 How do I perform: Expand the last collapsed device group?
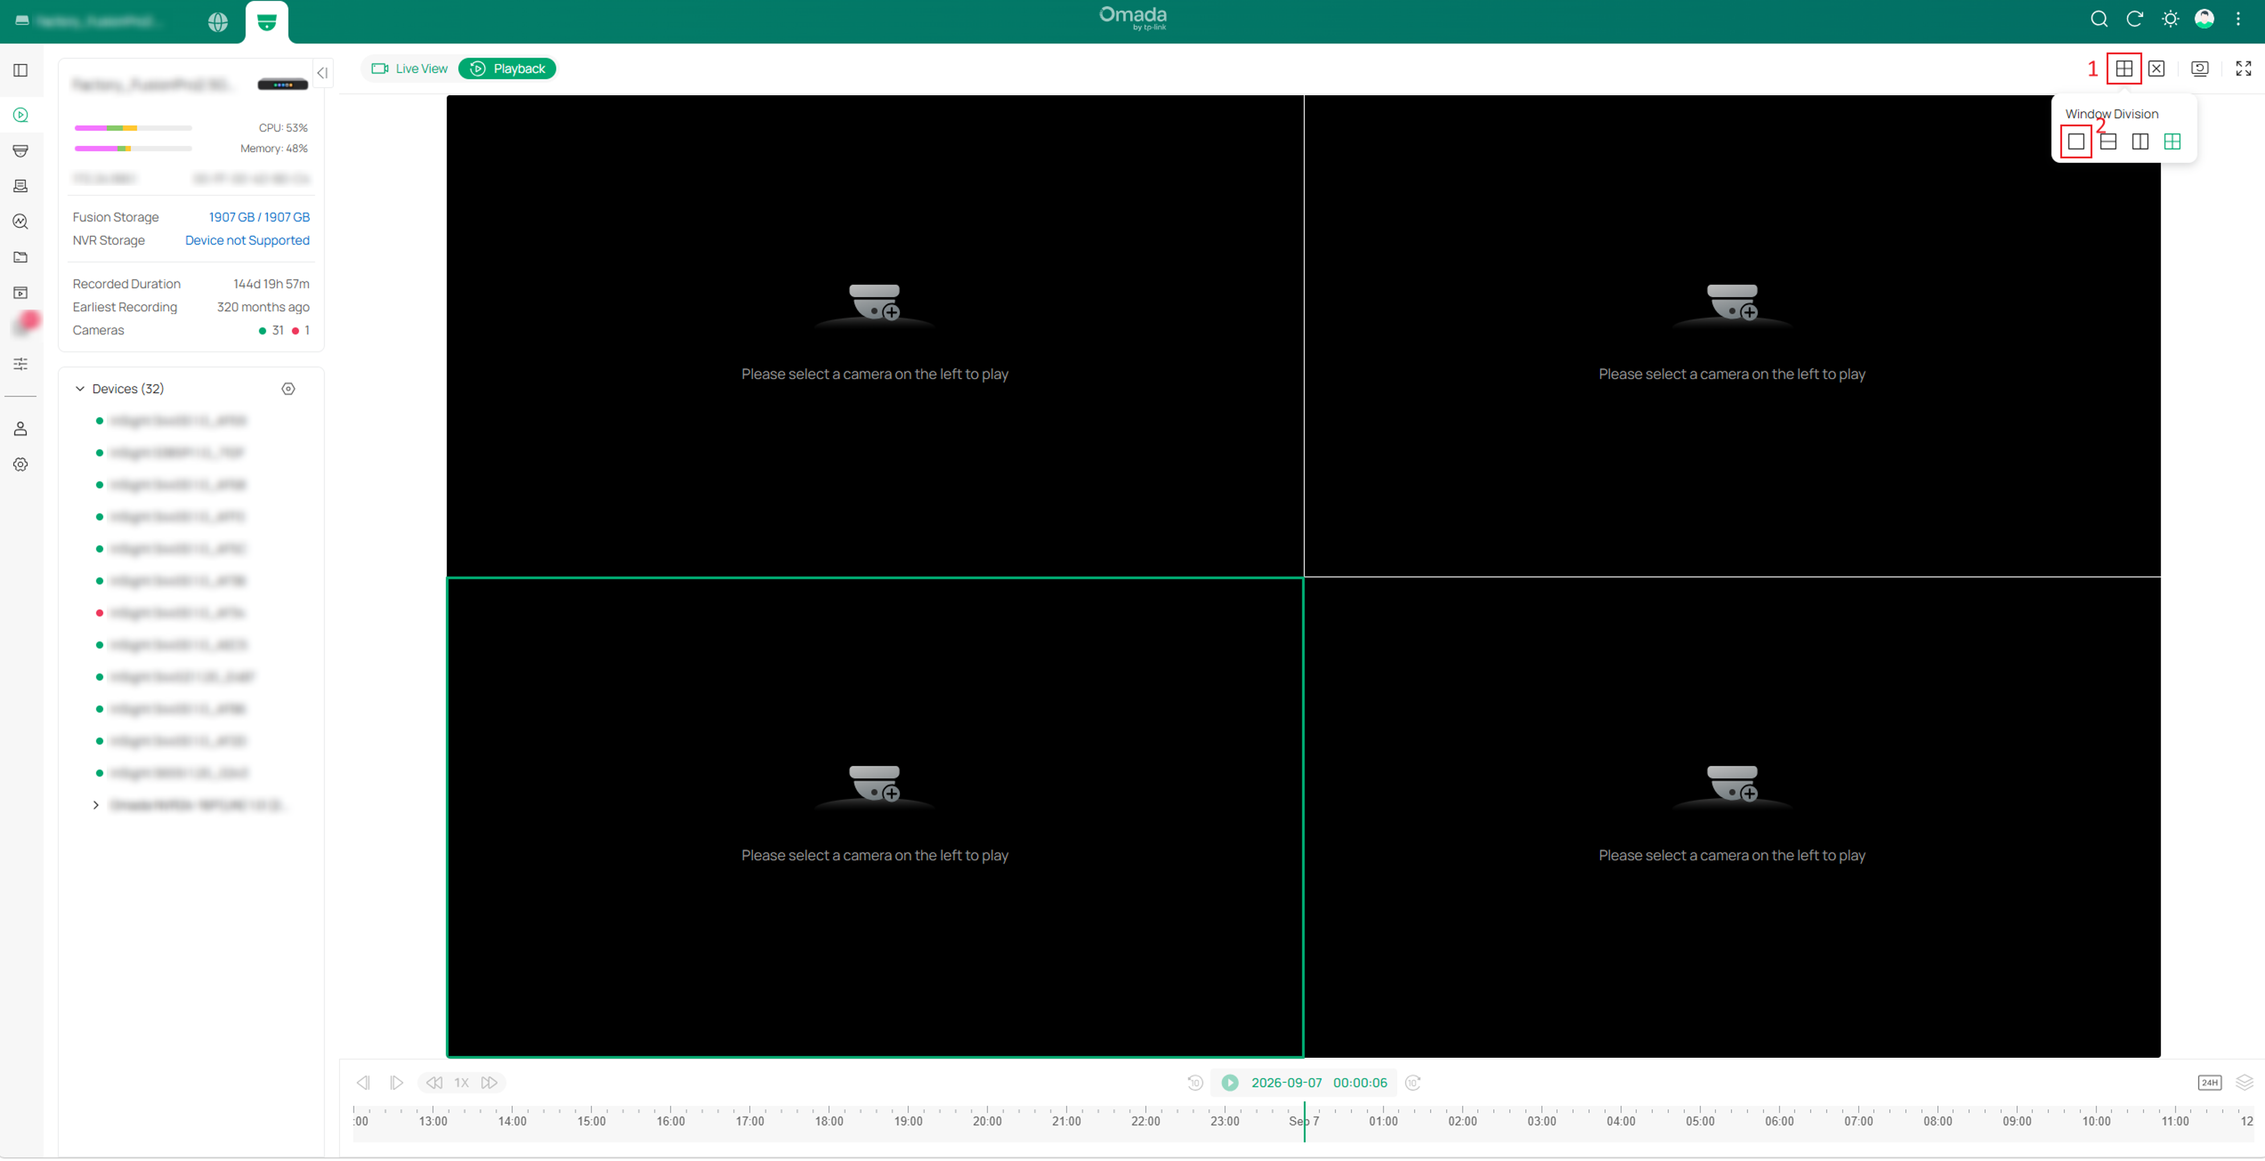(x=96, y=805)
